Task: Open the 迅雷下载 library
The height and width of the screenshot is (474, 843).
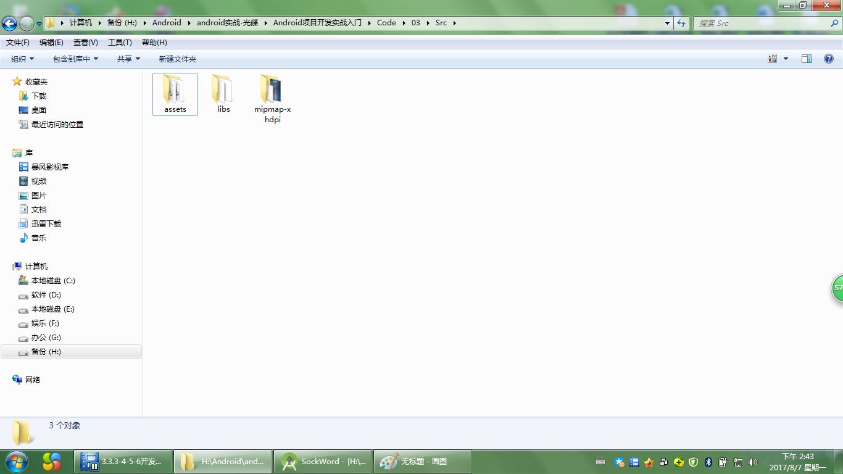Action: pos(46,224)
